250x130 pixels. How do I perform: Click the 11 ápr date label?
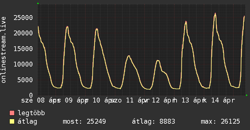coord(138,100)
